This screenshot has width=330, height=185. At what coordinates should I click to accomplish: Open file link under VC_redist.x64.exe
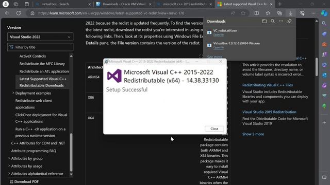[x=219, y=35]
